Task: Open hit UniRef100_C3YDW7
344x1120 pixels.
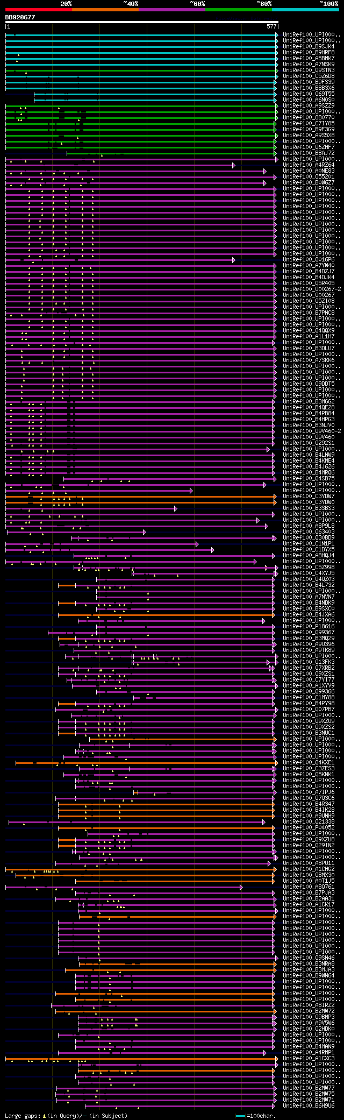Action: (309, 496)
